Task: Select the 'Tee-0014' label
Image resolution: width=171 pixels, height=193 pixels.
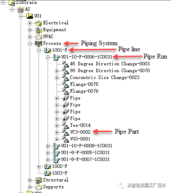Action: click(80, 125)
